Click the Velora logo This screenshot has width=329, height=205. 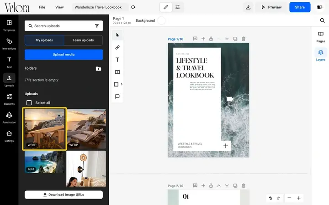pyautogui.click(x=17, y=8)
